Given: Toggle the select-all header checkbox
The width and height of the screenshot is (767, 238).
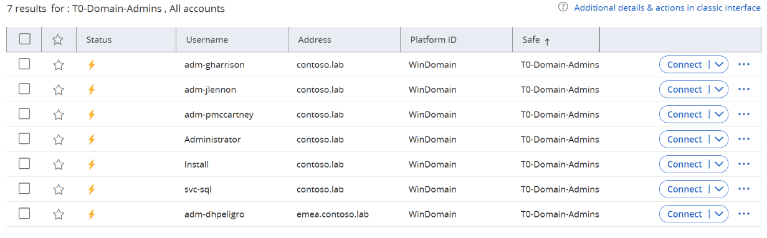Looking at the screenshot, I should click(x=25, y=39).
